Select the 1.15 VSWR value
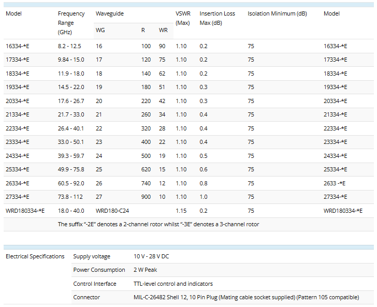Image resolution: width=377 pixels, height=307 pixels. [x=181, y=210]
